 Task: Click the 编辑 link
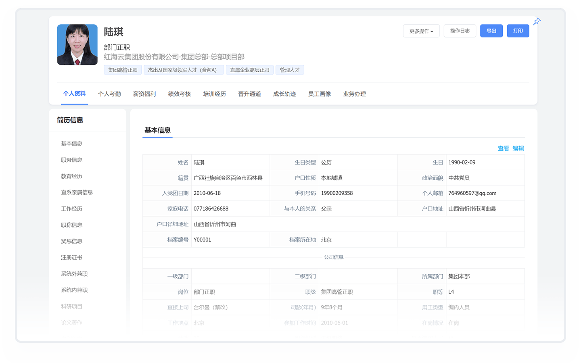point(518,148)
